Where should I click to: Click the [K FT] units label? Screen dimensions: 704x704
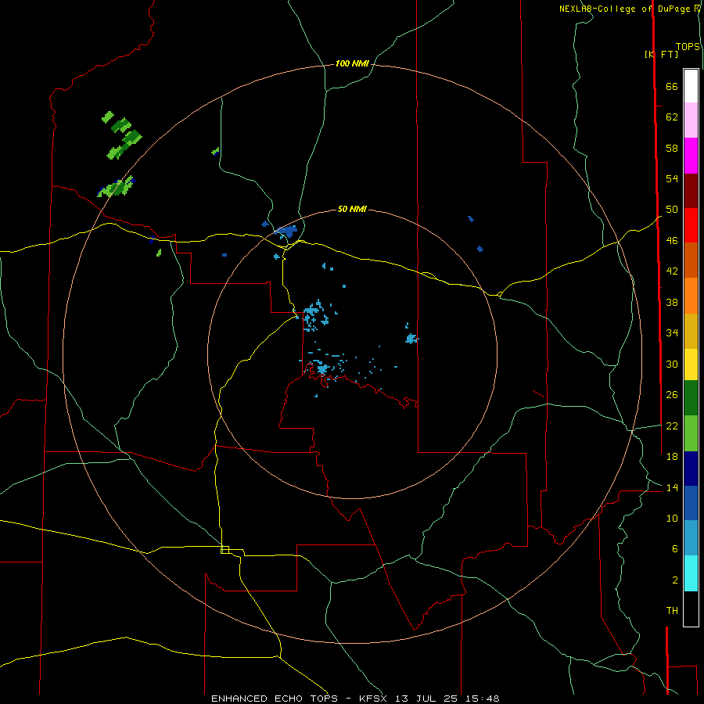click(x=661, y=54)
